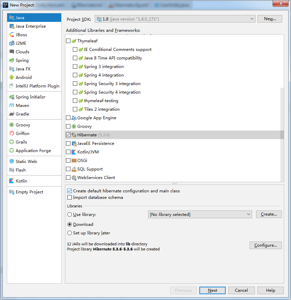291x300 pixels.
Task: Select the Clouds project icon
Action: (x=12, y=52)
